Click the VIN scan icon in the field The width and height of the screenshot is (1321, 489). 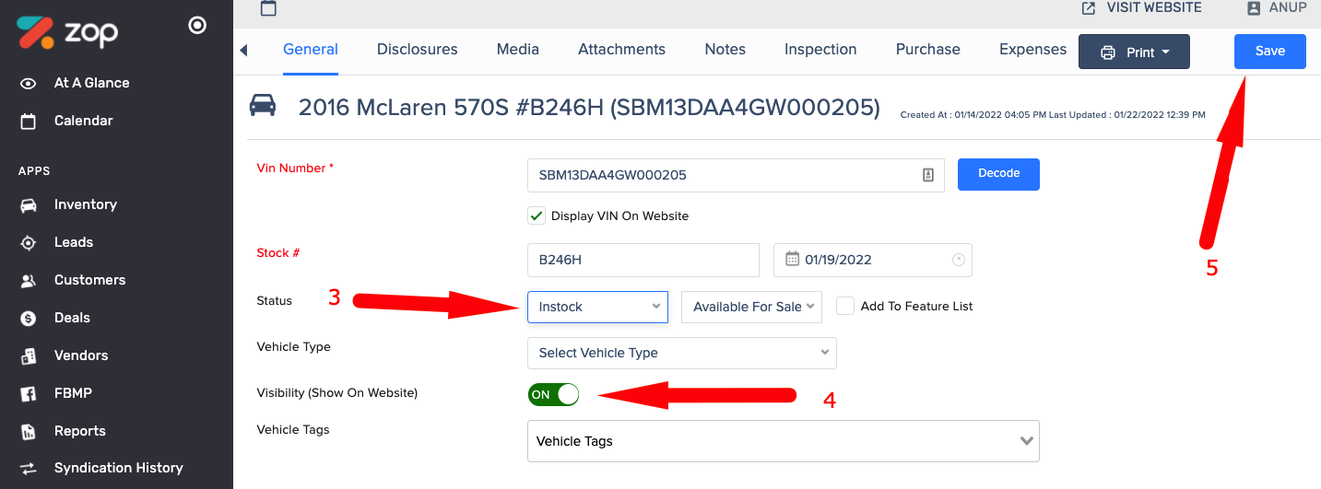[x=928, y=175]
